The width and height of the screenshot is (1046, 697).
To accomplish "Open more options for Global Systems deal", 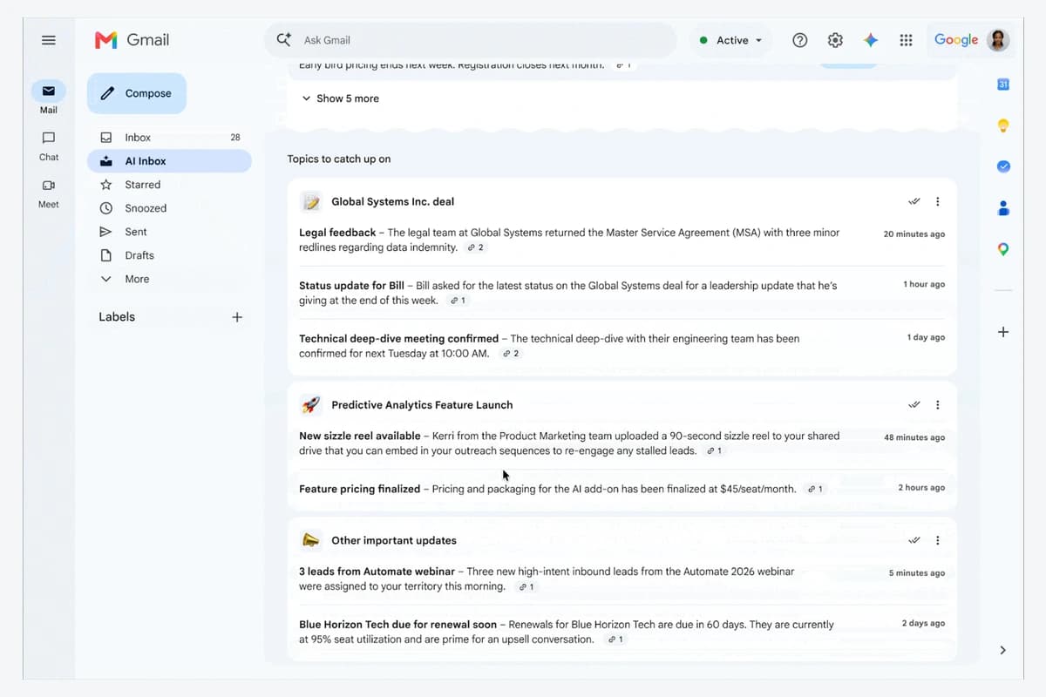I will point(938,201).
